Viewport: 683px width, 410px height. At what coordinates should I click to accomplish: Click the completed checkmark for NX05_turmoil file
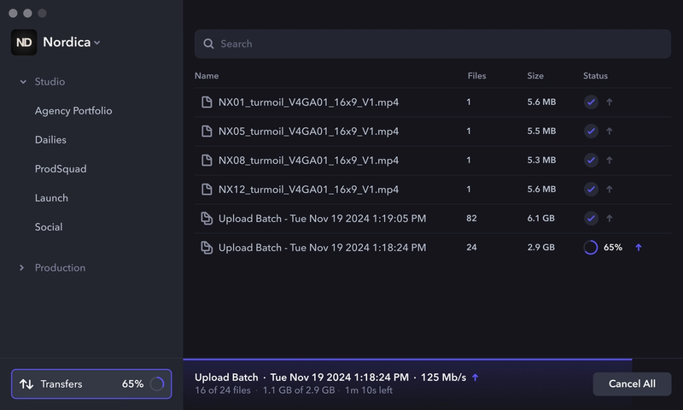tap(591, 132)
